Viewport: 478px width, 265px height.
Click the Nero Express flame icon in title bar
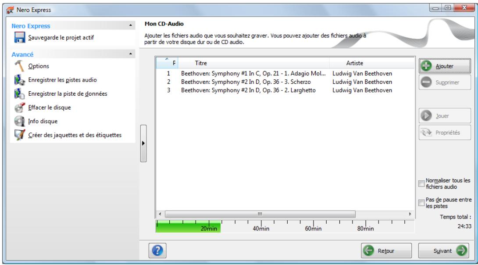click(10, 10)
